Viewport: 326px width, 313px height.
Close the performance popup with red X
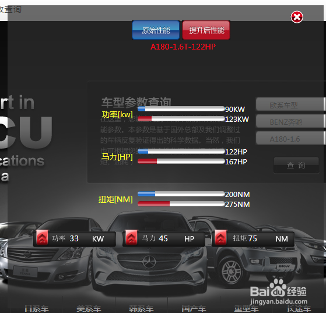297,17
